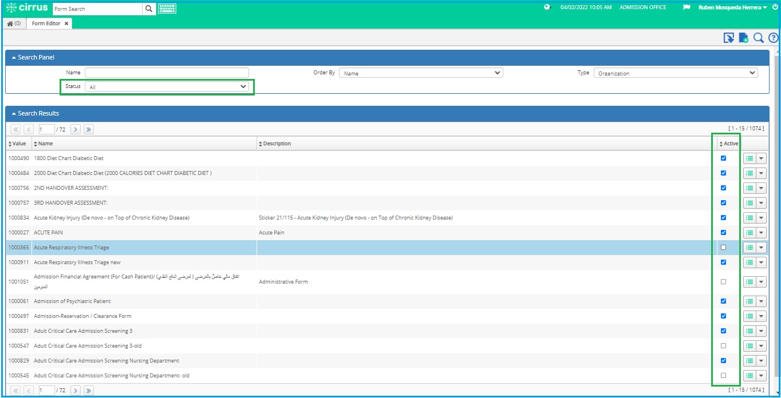Collapse the Search Panel section
Viewport: 781px width, 398px height.
14,57
